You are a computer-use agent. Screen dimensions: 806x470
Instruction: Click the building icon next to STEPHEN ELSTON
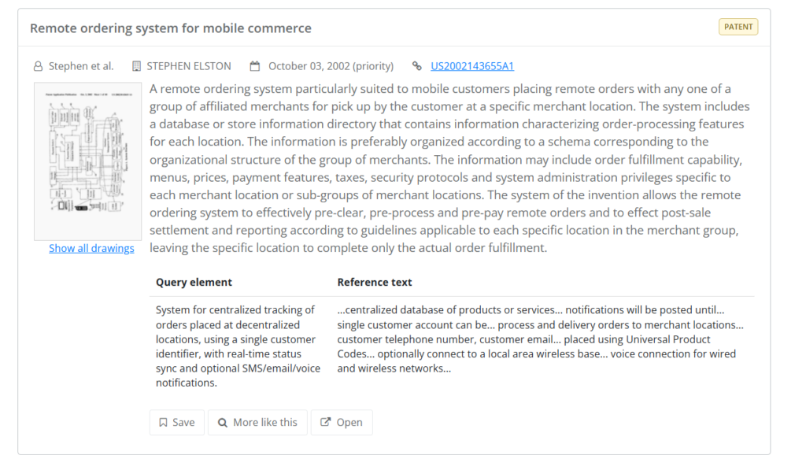click(136, 66)
